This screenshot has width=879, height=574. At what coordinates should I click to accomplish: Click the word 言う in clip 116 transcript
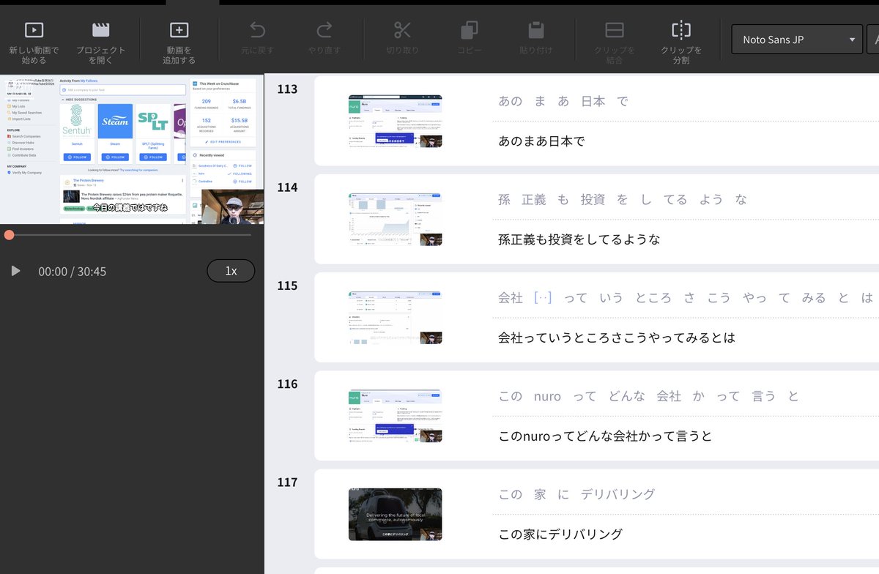(764, 396)
